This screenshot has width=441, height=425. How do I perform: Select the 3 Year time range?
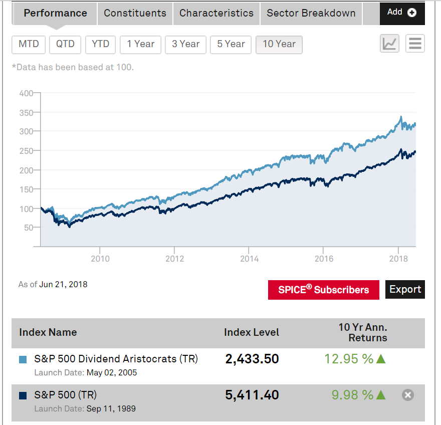point(185,45)
